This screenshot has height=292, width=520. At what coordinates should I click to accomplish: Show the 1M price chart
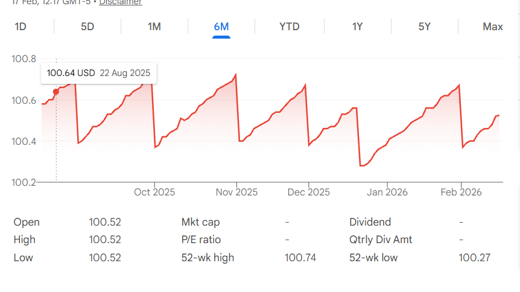[x=154, y=27]
